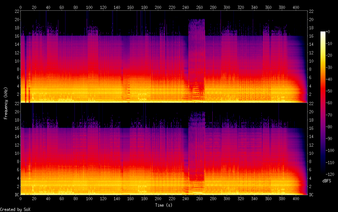Click the 400 tick on bottom time axis
This screenshot has height=212, width=338.
[296, 198]
